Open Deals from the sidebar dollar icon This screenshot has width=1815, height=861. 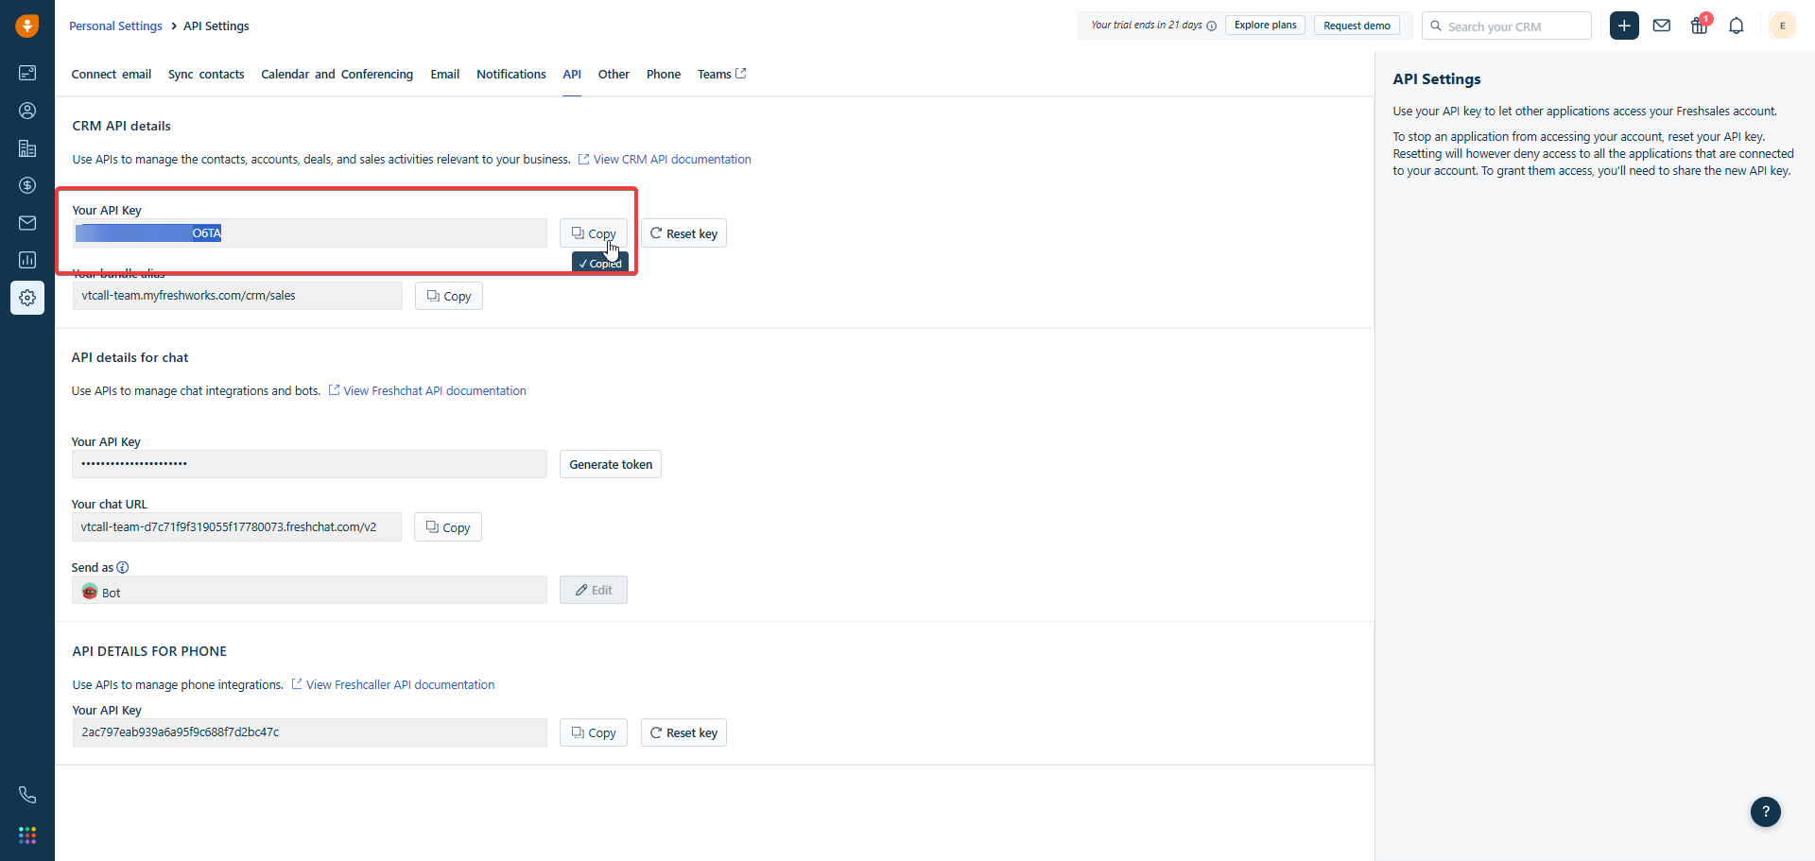point(27,185)
